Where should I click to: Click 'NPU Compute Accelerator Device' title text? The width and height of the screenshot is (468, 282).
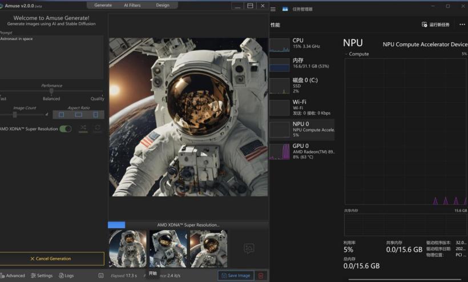pyautogui.click(x=425, y=44)
